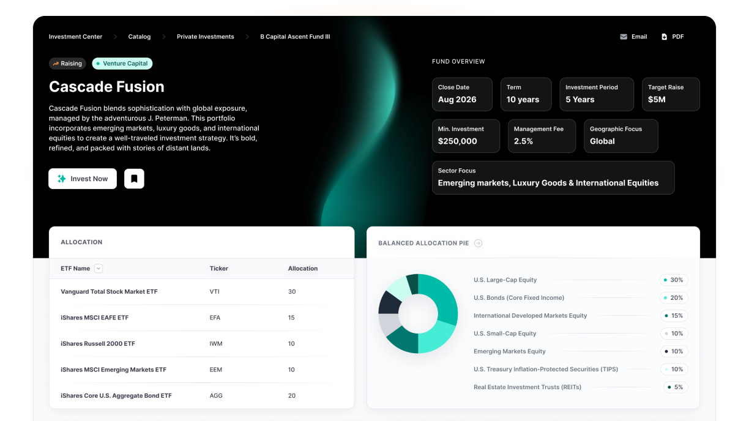749x421 pixels.
Task: Go to Investment Center breadcrumb
Action: tap(75, 37)
